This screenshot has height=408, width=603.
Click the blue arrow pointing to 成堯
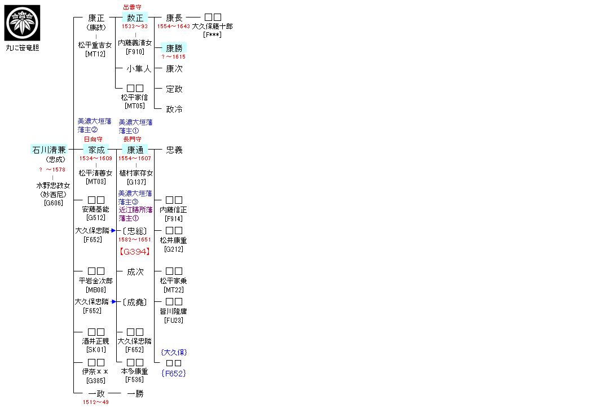point(113,301)
